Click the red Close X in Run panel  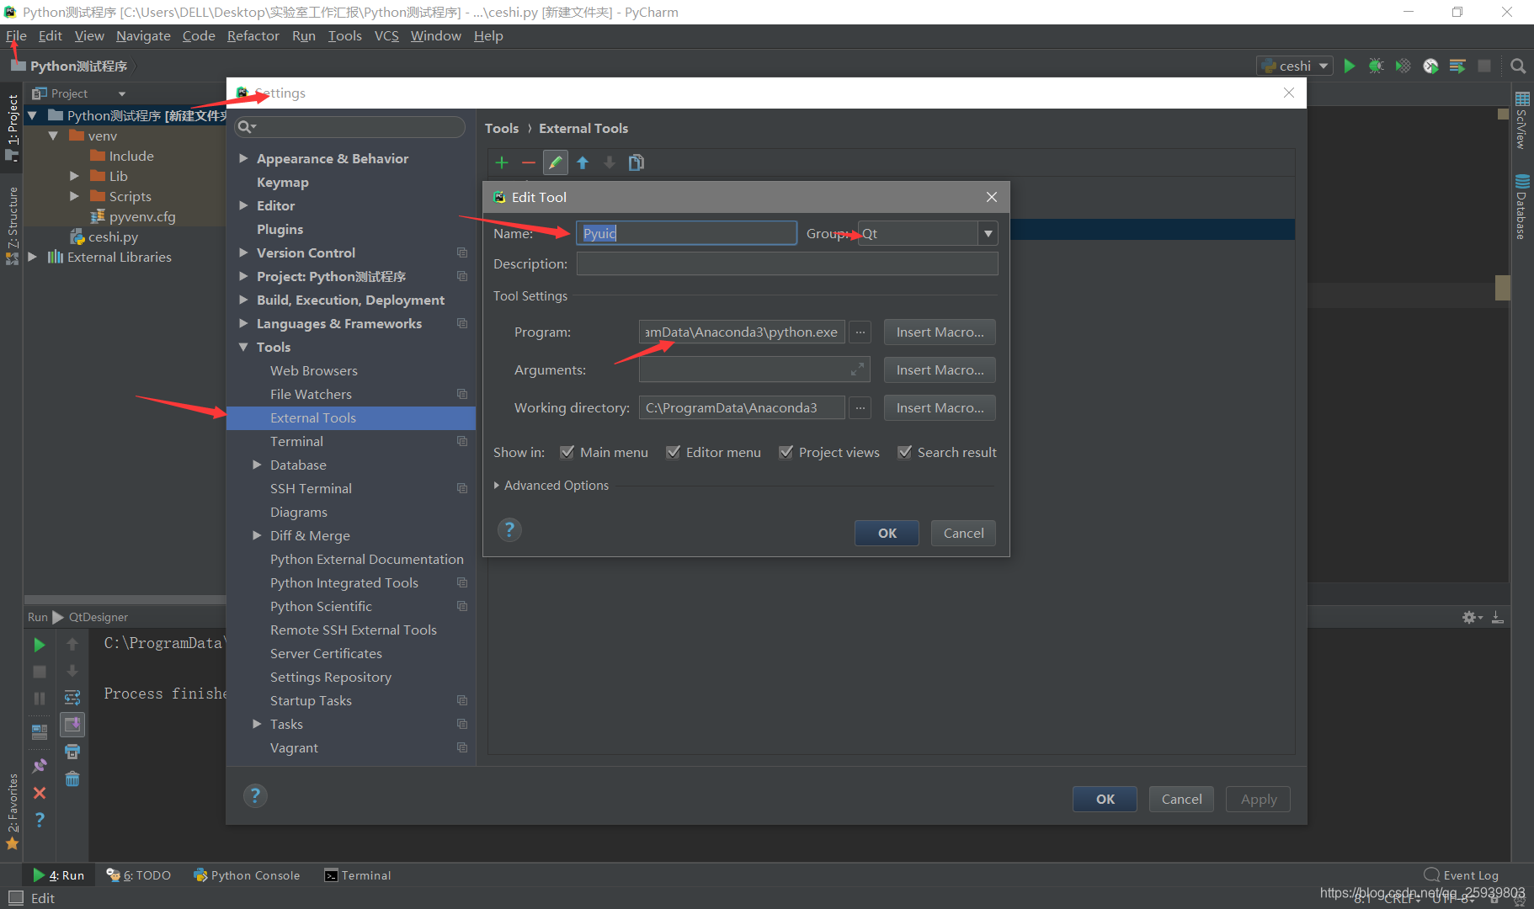40,793
